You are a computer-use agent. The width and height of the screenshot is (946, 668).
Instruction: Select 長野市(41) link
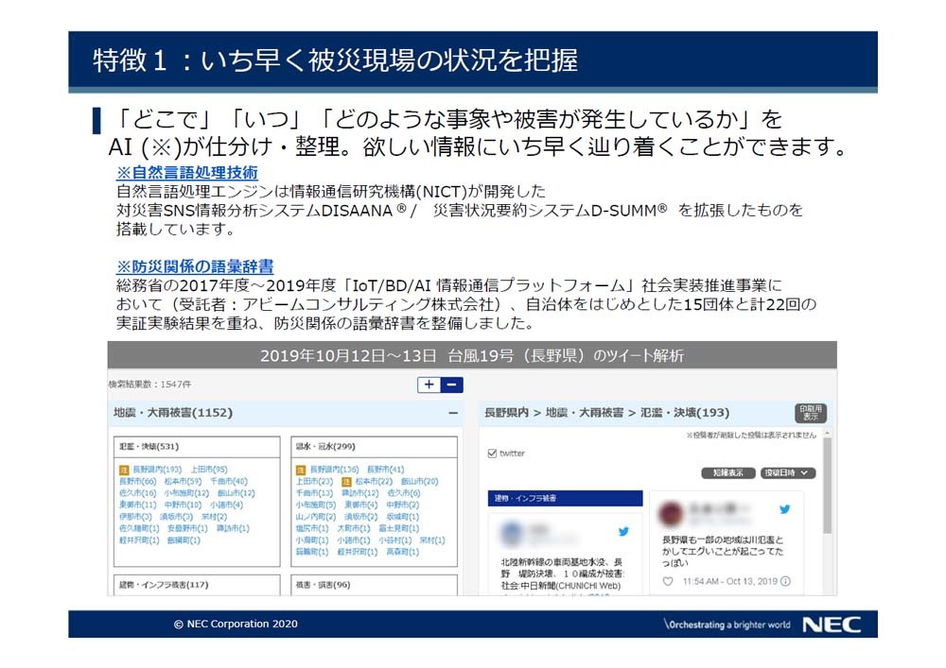click(386, 470)
